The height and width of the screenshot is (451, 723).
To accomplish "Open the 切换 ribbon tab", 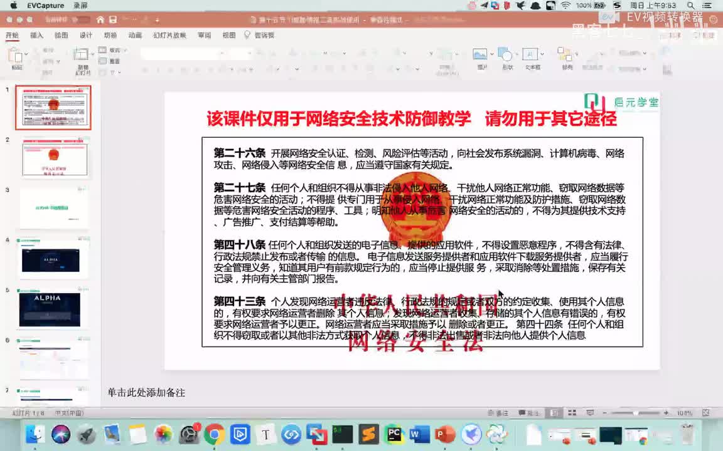I will [x=110, y=36].
